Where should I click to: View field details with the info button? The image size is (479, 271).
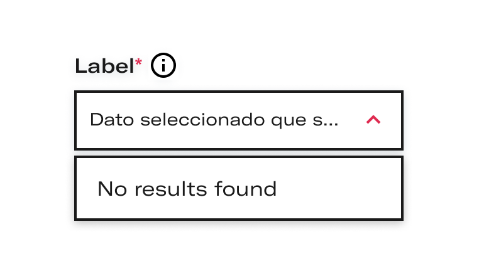pyautogui.click(x=163, y=65)
